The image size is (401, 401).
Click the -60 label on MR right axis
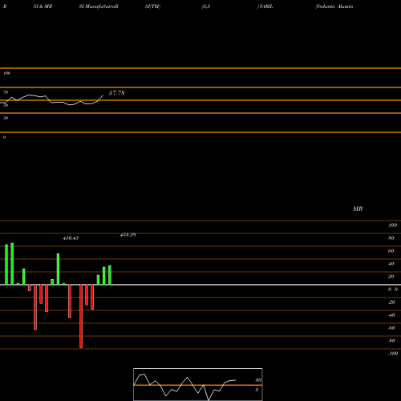tap(391, 328)
